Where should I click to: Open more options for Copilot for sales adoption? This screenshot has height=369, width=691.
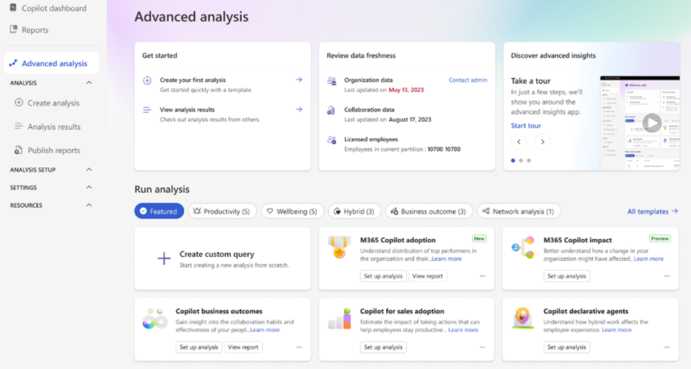coord(483,347)
